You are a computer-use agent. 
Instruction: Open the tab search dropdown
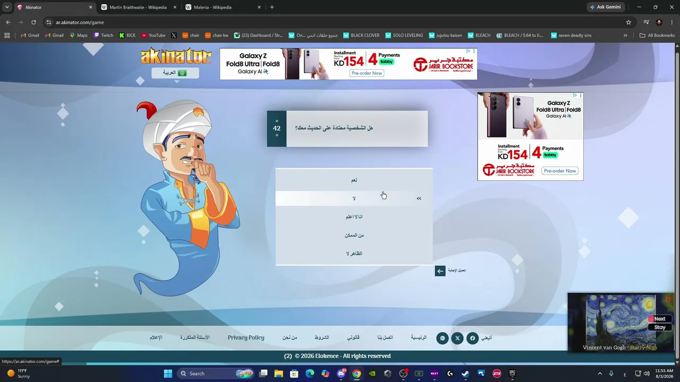pyautogui.click(x=6, y=7)
